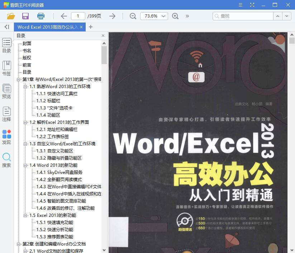
Task: Collapse section 1.3 自定义Word/Excel的工作环境
Action: click(x=25, y=144)
